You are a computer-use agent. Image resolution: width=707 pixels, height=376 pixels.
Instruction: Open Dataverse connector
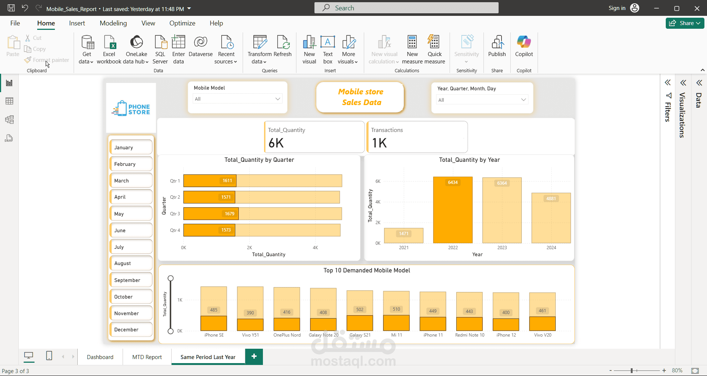point(201,46)
